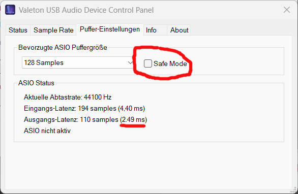298x194 pixels.
Task: Open the Sample Rate tab
Action: click(x=53, y=30)
